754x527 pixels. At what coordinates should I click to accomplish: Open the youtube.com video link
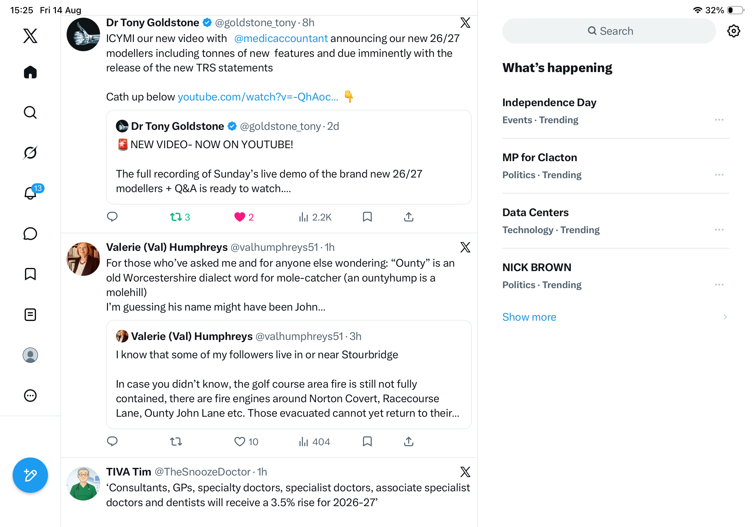tap(258, 97)
